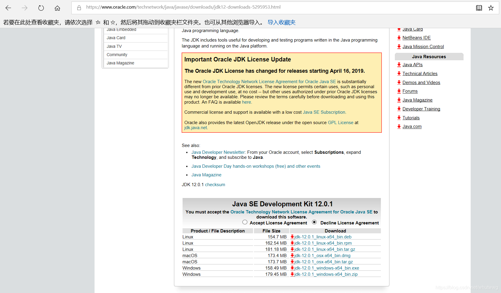Screen dimensions: 501x293
Task: Click red arrow icon beside Forums
Action: (x=399, y=91)
